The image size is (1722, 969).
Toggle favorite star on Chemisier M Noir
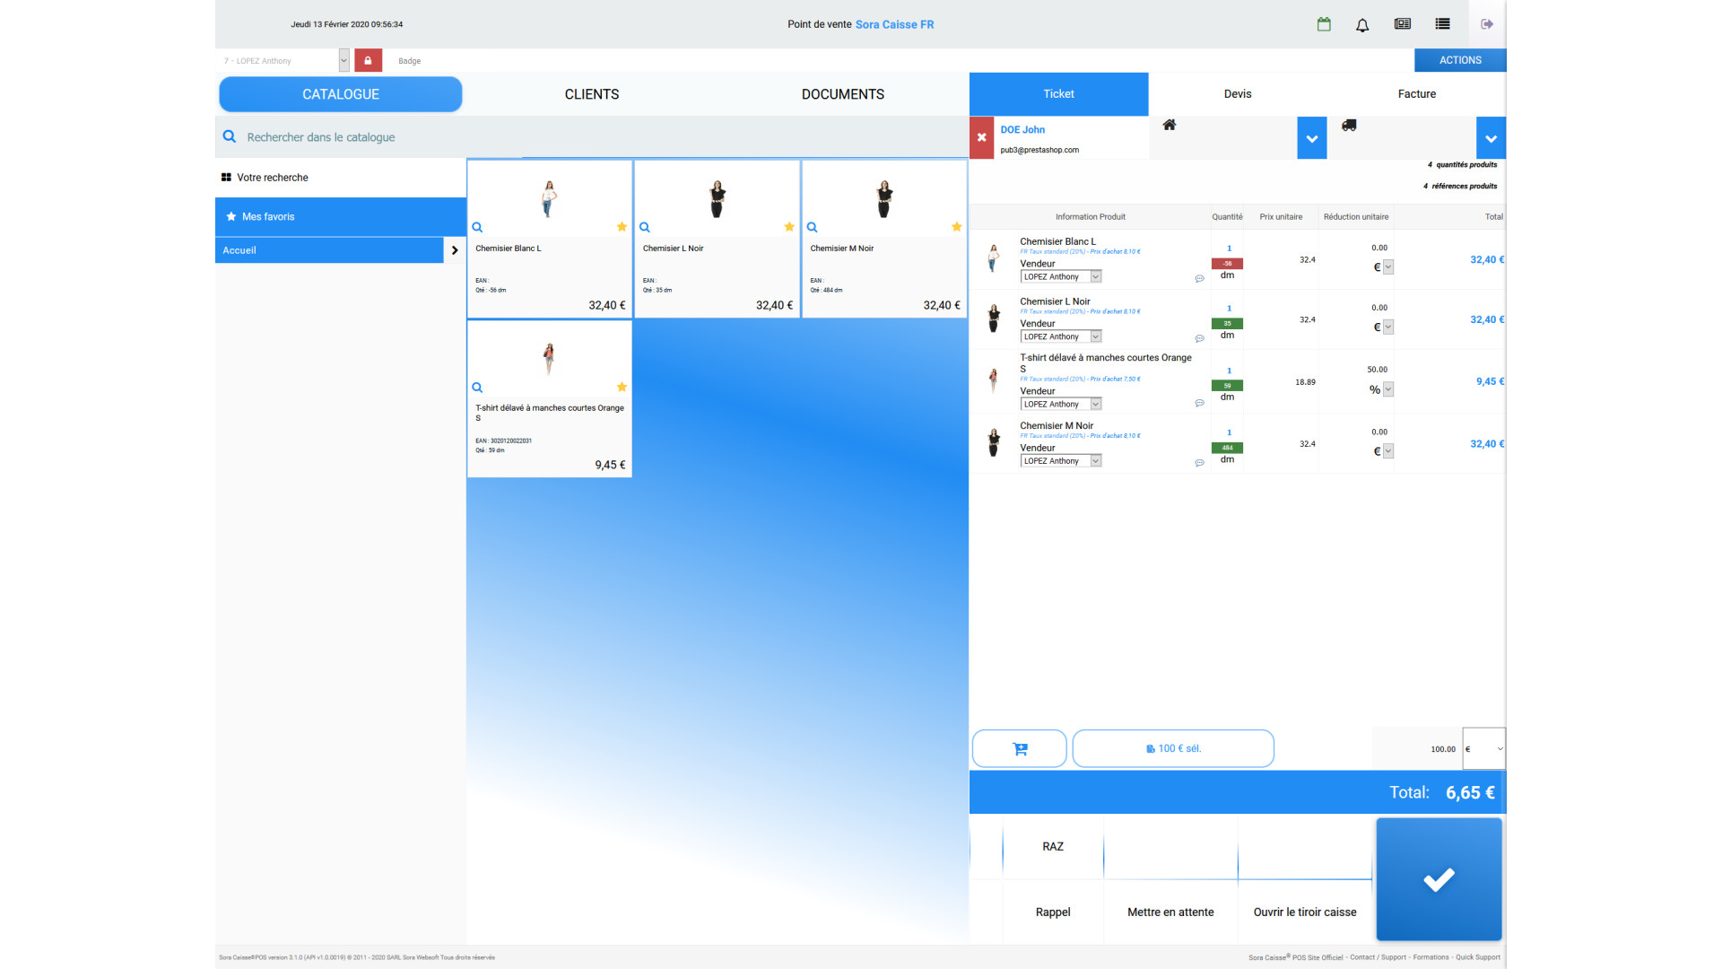pyautogui.click(x=956, y=227)
